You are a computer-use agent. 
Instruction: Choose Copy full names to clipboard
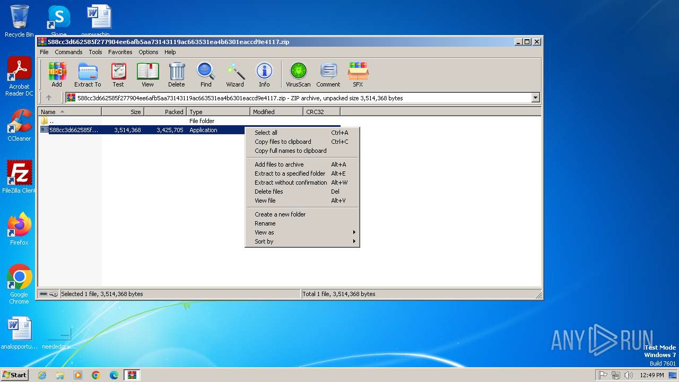coord(302,151)
